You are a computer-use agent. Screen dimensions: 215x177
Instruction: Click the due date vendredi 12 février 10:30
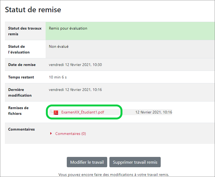coord(75,65)
